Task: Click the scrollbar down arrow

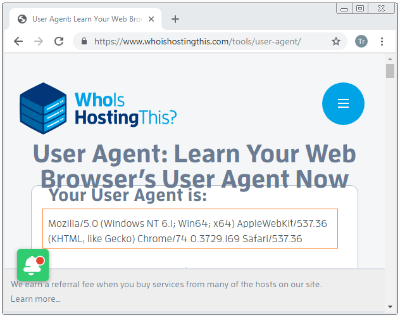Action: [x=390, y=306]
